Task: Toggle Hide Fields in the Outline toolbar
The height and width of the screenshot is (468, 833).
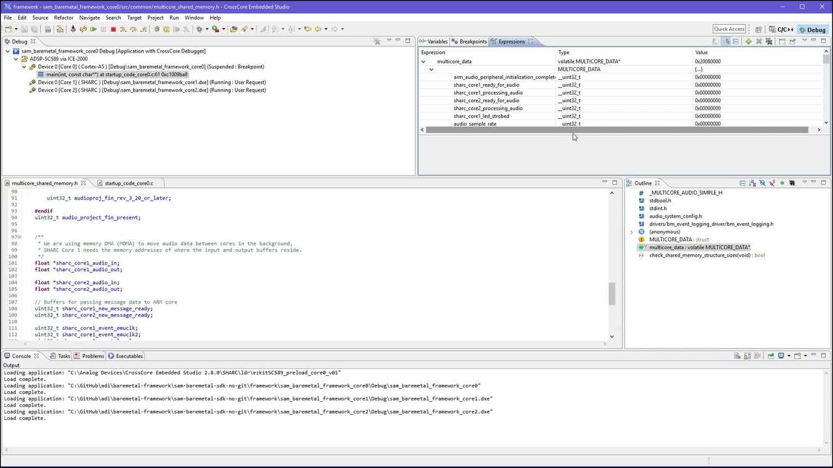Action: [x=762, y=183]
